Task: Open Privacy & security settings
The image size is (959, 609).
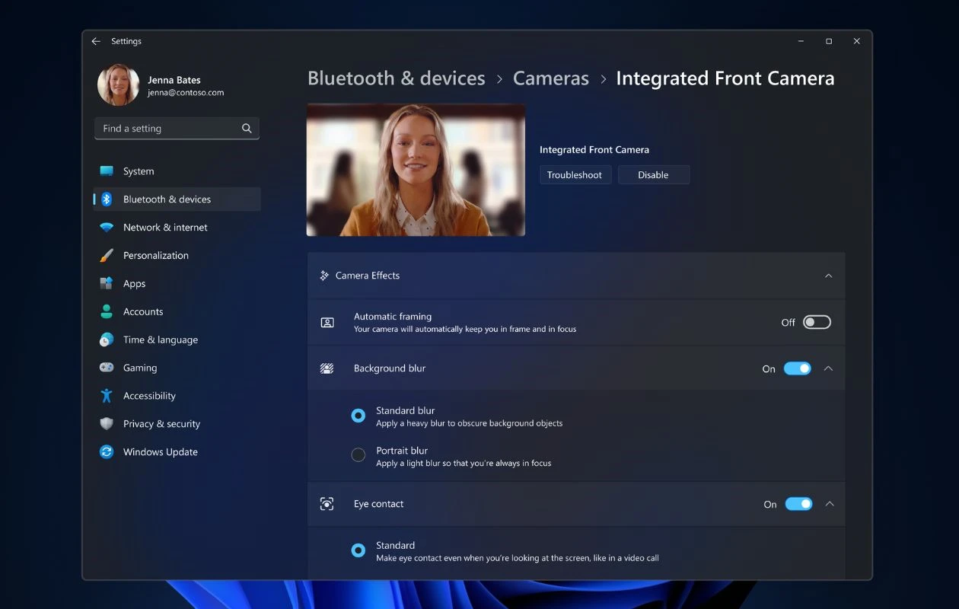Action: 177,424
